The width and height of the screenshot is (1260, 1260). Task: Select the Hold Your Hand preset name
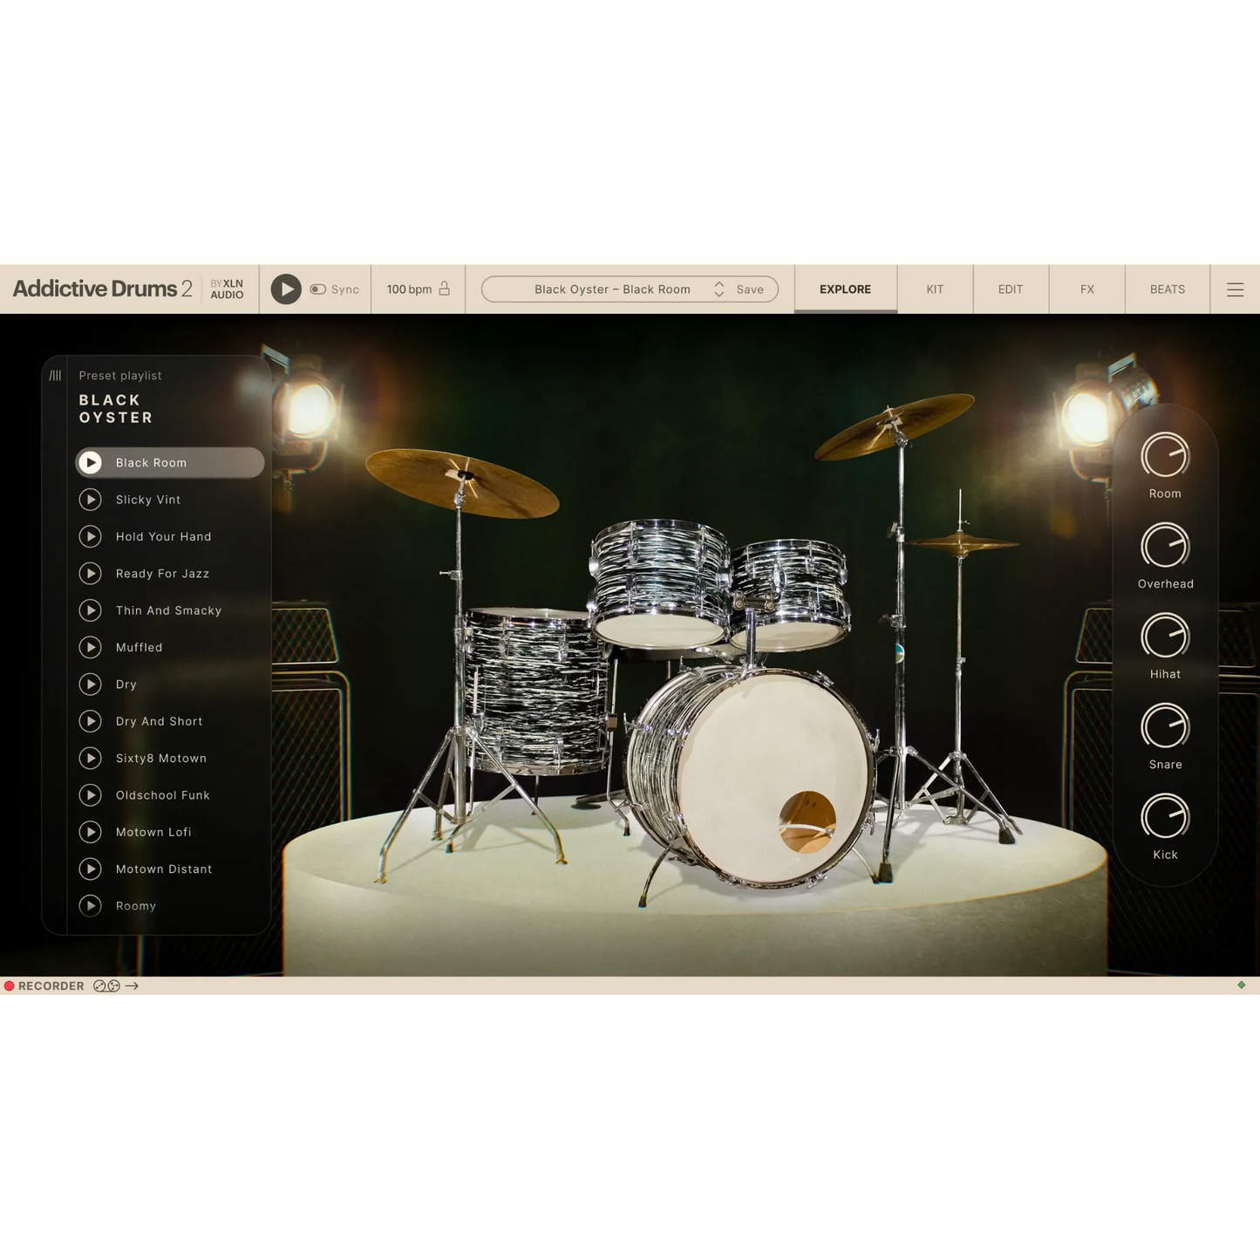click(164, 536)
